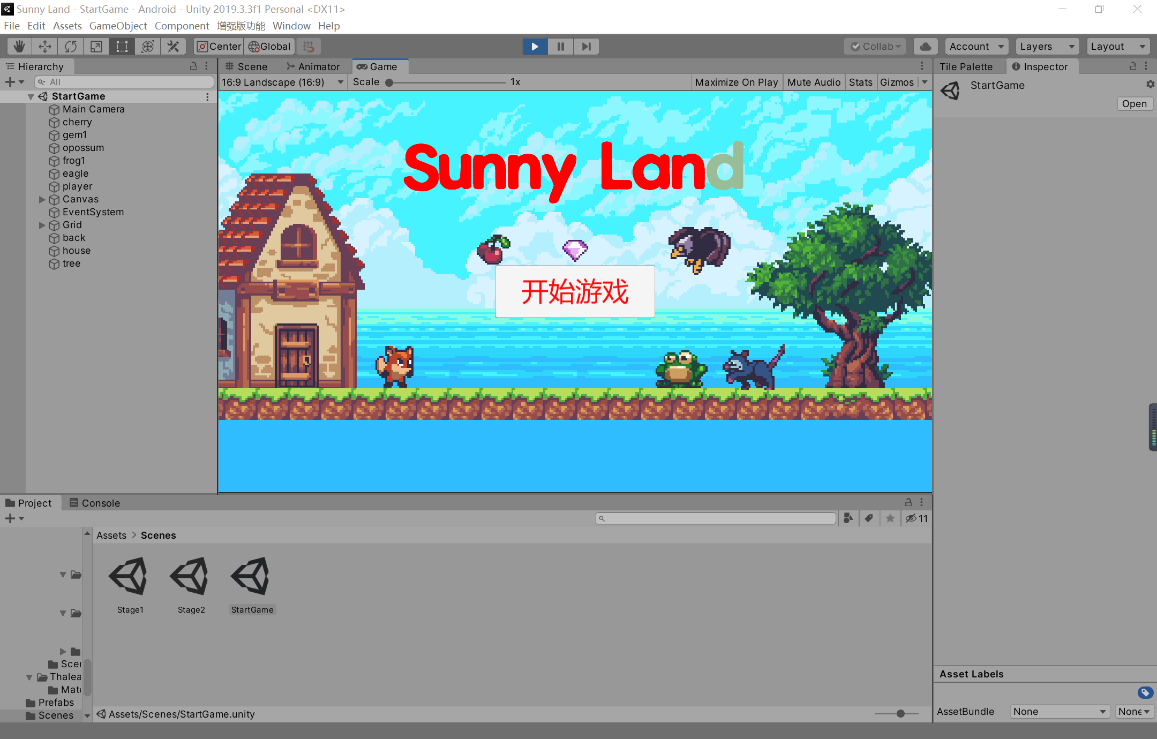
Task: Toggle pivot mode Center
Action: (x=219, y=47)
